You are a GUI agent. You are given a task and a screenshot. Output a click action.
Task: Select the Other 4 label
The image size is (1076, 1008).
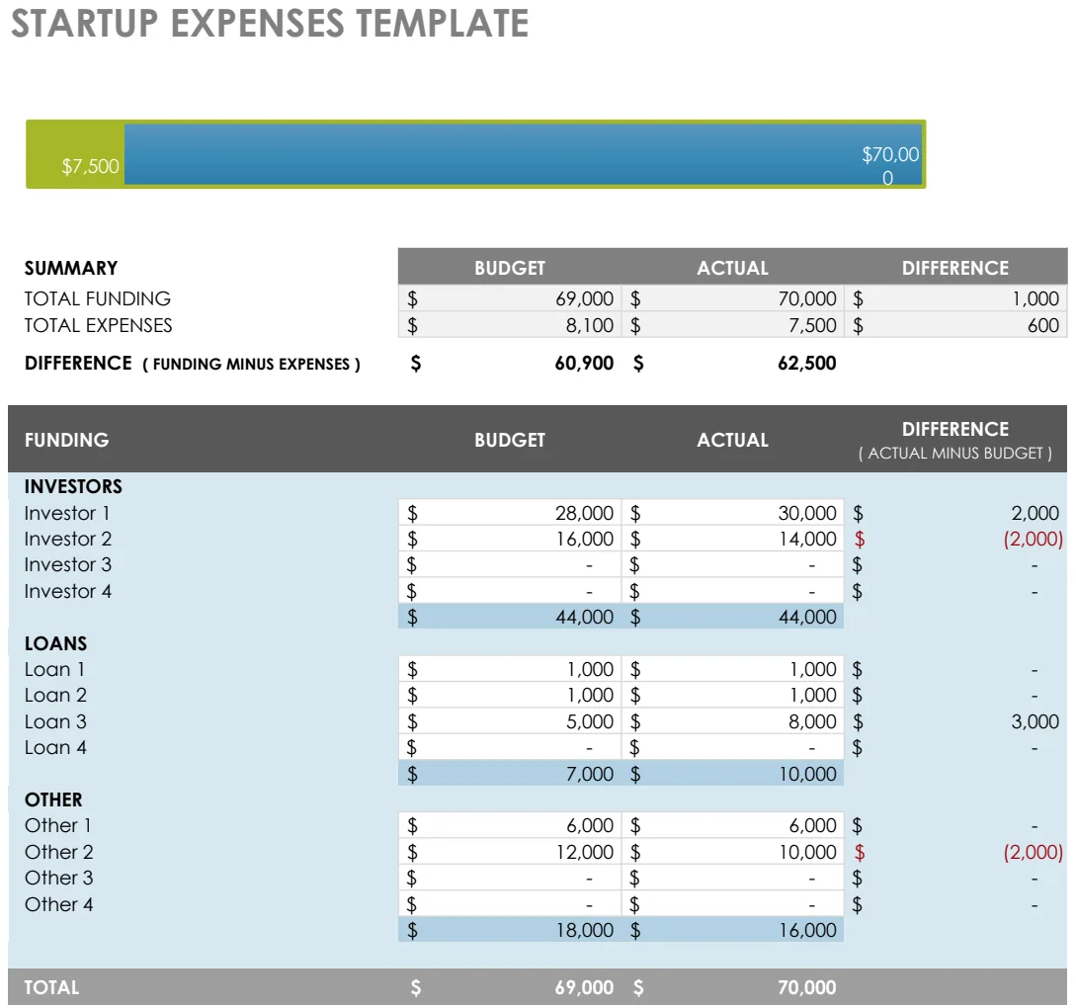(59, 904)
